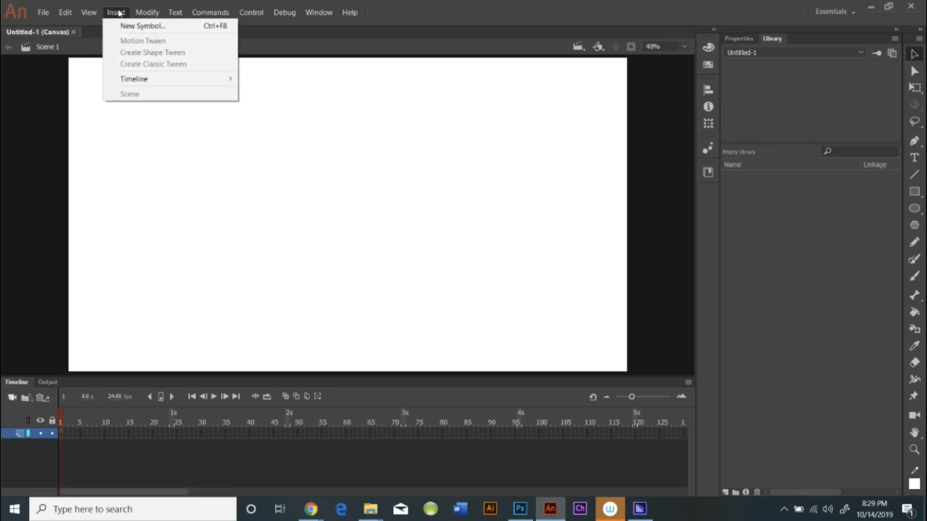Switch to the Output tab
The width and height of the screenshot is (927, 521).
pos(47,381)
